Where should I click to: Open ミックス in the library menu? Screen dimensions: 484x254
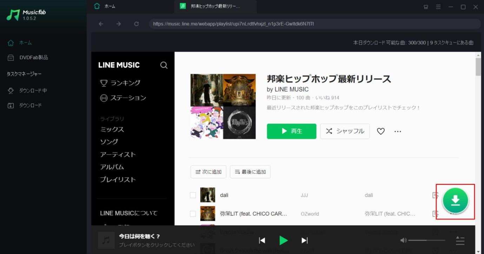pyautogui.click(x=112, y=129)
